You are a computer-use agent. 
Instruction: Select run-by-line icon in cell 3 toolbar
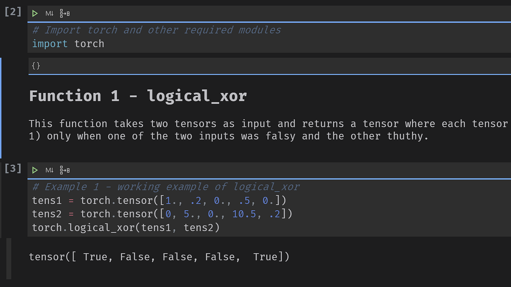65,170
